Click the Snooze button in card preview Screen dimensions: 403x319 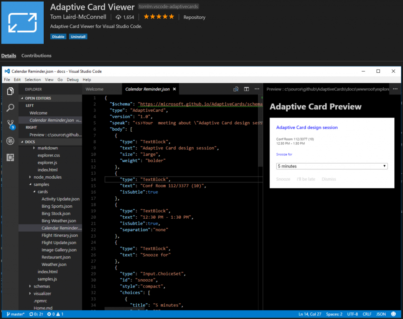[283, 179]
